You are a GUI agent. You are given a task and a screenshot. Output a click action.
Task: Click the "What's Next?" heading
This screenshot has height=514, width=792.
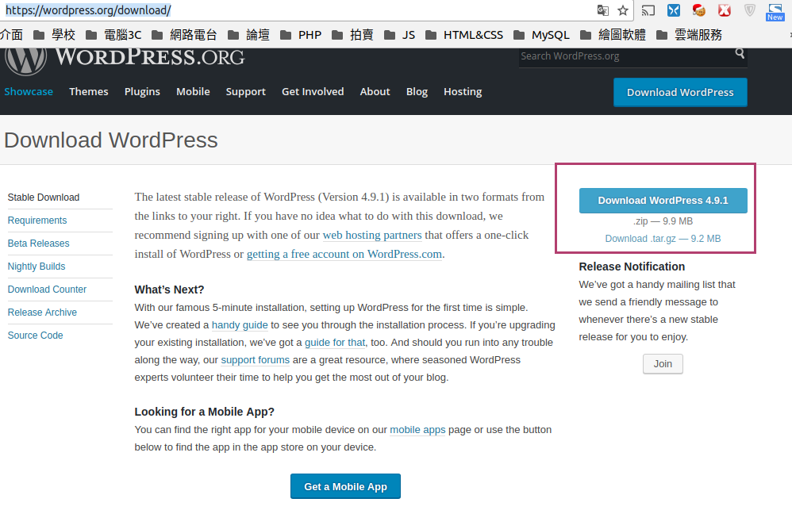169,290
